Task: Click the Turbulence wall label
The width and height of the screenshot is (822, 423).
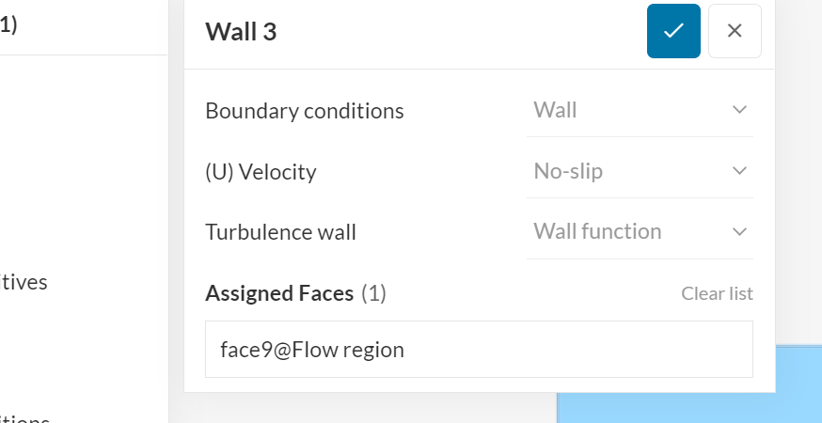Action: tap(280, 232)
